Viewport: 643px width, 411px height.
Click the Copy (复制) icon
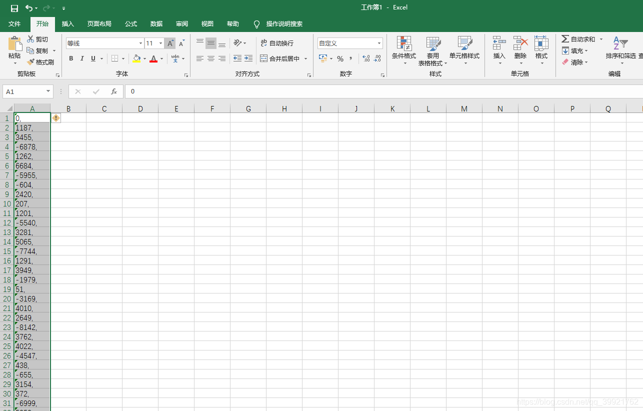coord(30,50)
